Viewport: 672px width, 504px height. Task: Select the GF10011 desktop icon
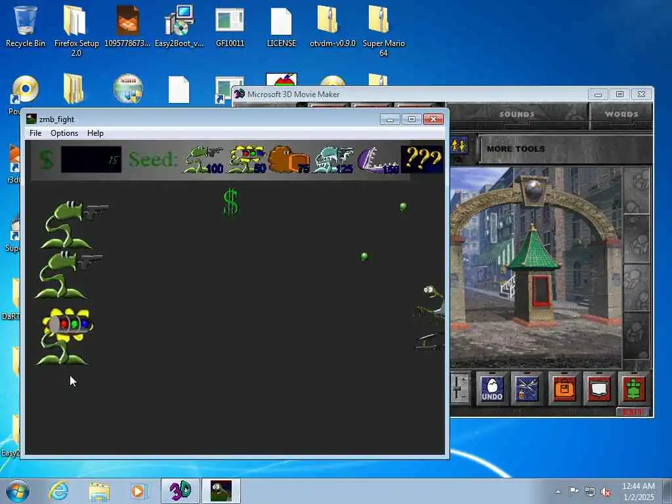[230, 26]
